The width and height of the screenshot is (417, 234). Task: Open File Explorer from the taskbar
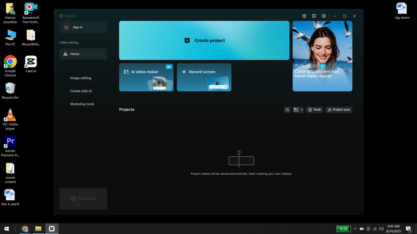pos(38,228)
